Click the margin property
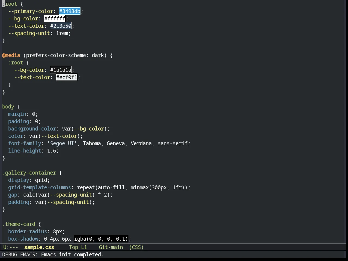 click(17, 114)
